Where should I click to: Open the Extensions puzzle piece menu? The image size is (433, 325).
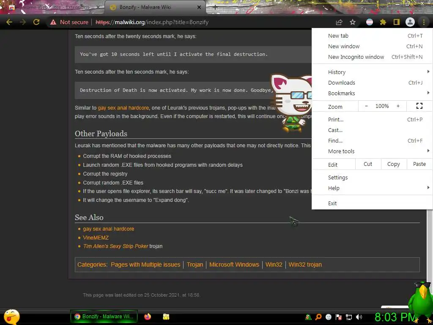(383, 22)
